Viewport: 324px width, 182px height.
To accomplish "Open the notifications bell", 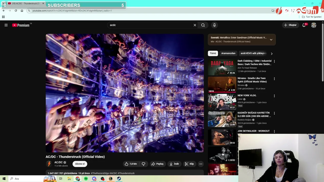I will [304, 25].
